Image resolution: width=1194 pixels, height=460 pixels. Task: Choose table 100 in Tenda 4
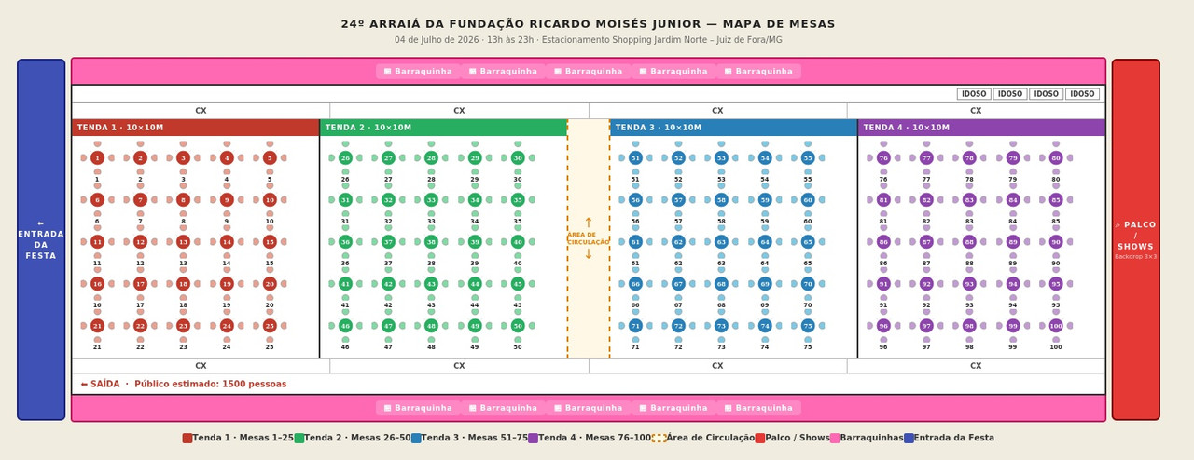1056,326
